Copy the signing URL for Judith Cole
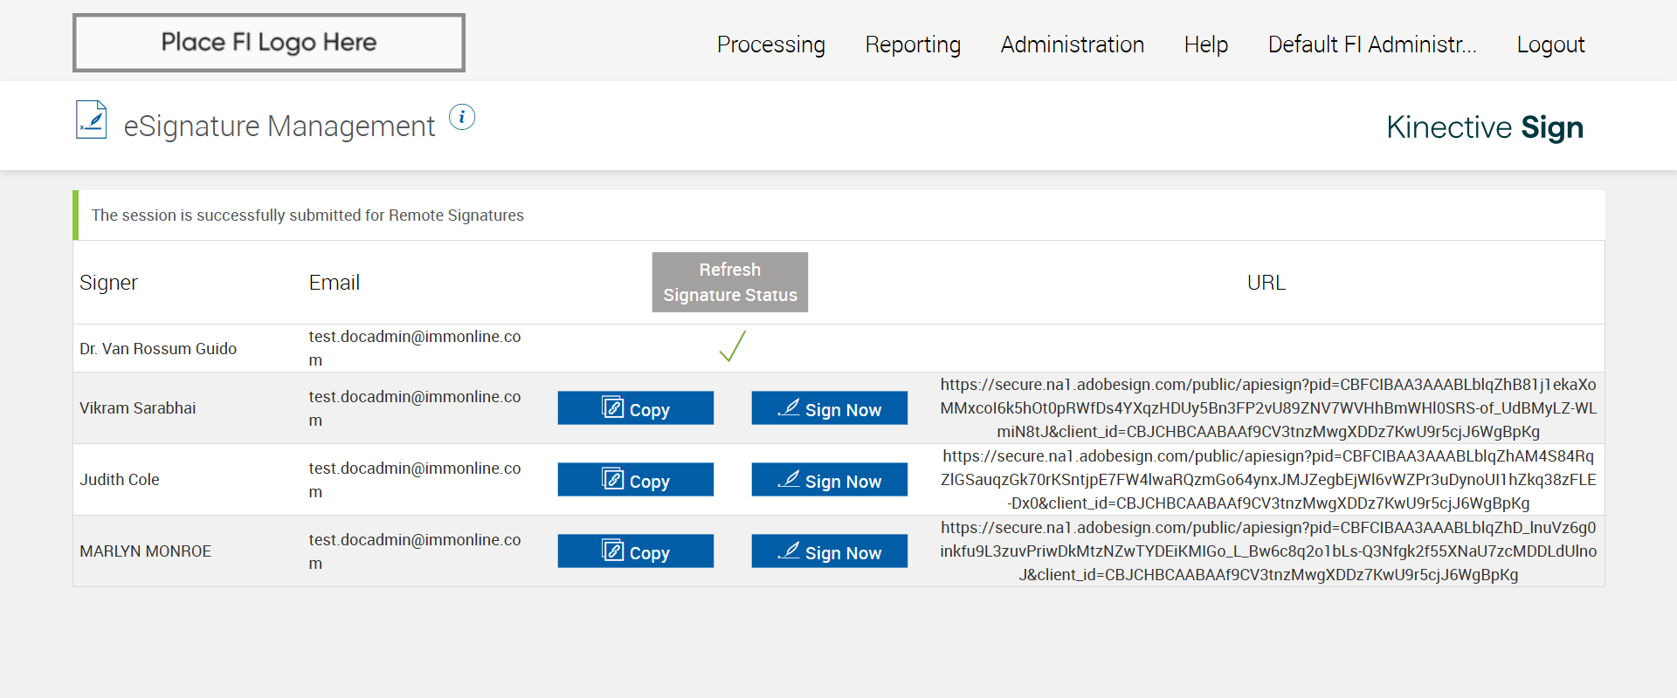 coord(635,480)
